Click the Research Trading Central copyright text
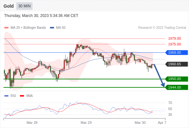189x128 pixels. (x=162, y=28)
